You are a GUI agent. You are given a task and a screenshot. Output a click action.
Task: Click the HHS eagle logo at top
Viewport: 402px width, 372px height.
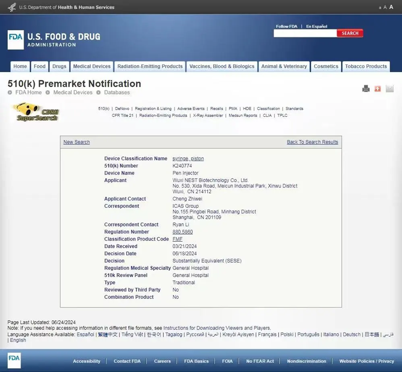tap(12, 7)
